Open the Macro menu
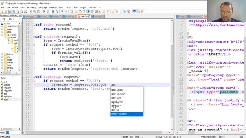The height and width of the screenshot is (138, 246). [x=68, y=8]
